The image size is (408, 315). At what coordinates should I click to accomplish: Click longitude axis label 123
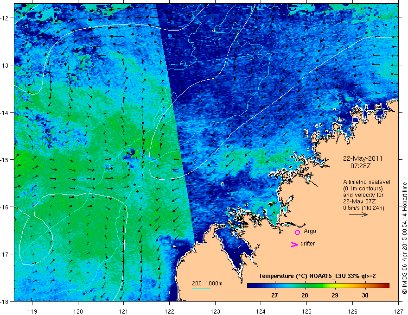pos(215,311)
